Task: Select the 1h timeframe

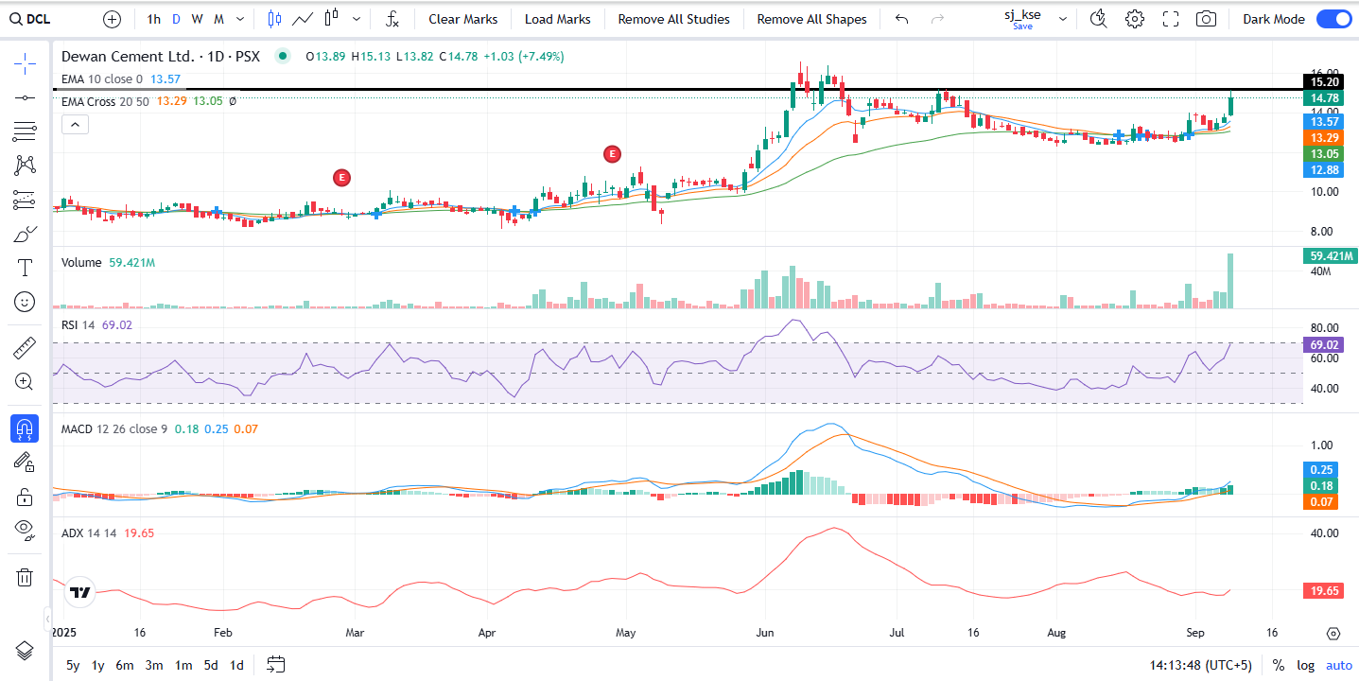Action: pos(154,19)
